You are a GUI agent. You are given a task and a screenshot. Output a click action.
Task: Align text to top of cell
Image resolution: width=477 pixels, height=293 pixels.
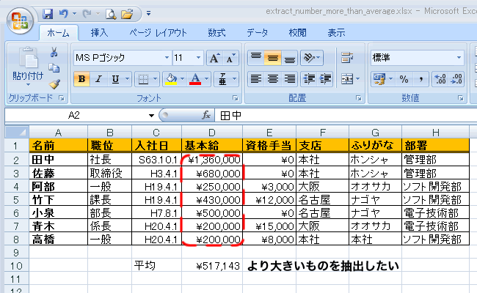(256, 58)
